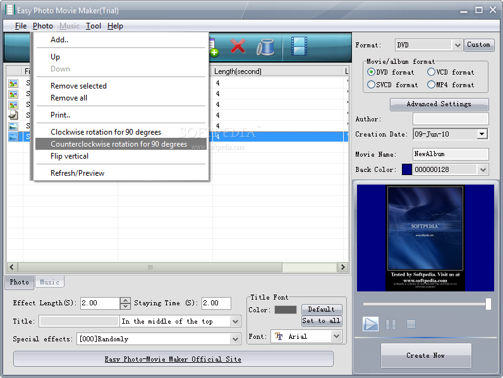Click the printer-style icon in the file list
This screenshot has height=378, width=503.
coord(13,115)
